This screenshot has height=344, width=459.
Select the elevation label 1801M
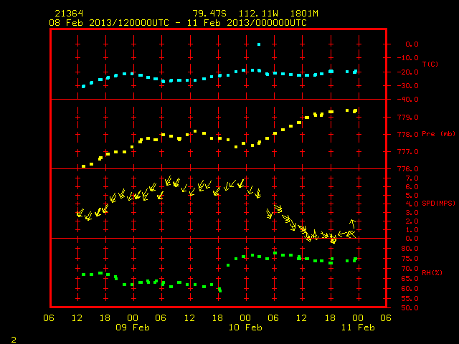click(304, 14)
